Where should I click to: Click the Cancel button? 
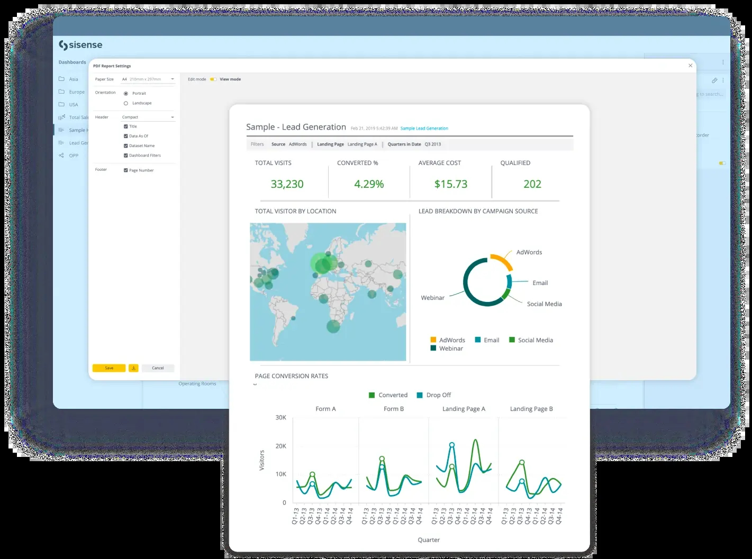click(158, 368)
